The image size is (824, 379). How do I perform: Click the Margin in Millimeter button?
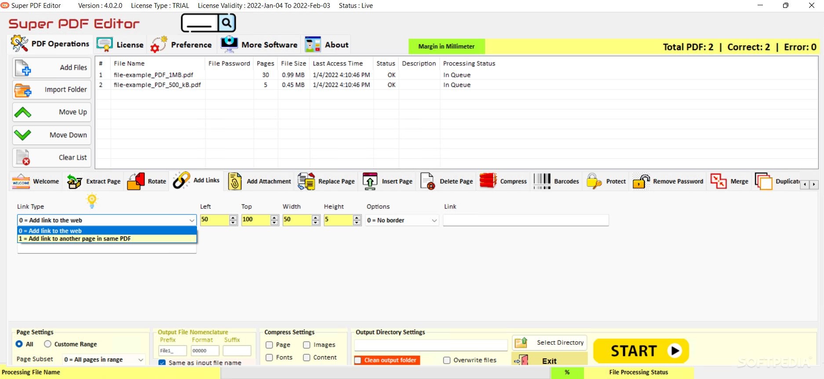pyautogui.click(x=446, y=46)
